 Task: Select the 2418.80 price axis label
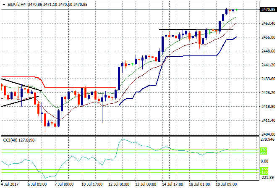coord(268,106)
